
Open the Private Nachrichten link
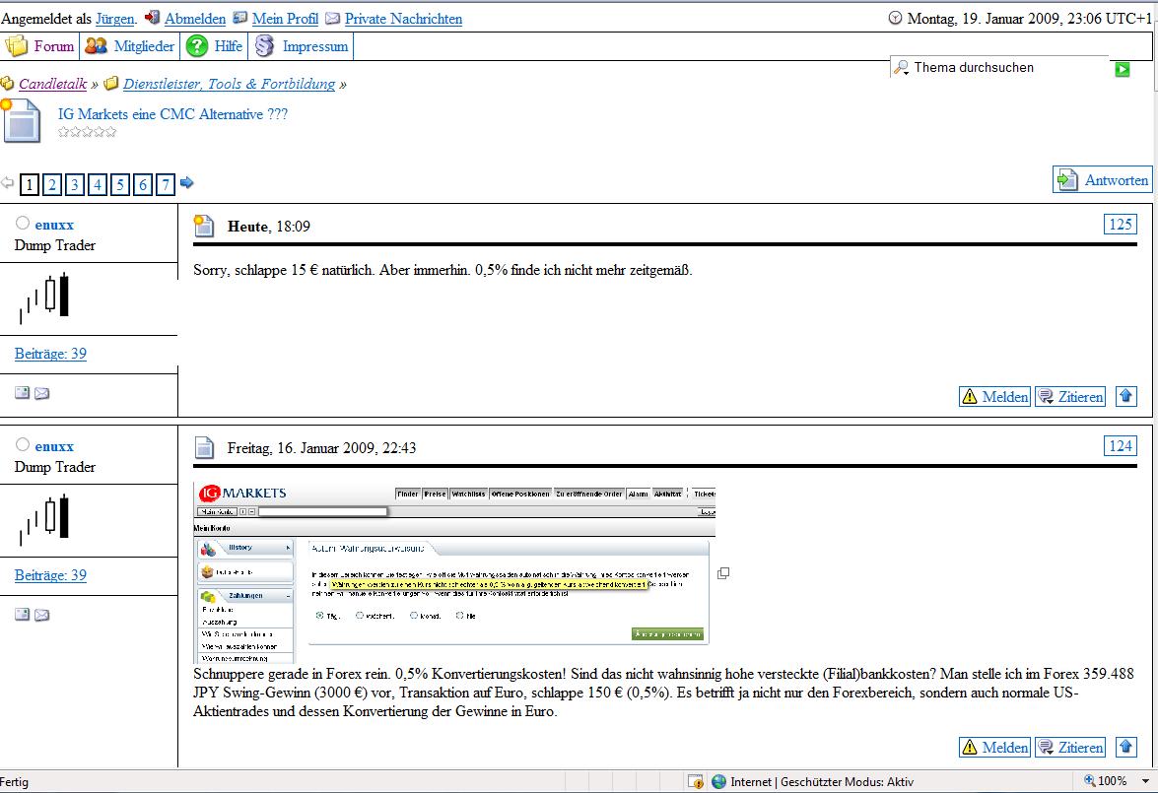pyautogui.click(x=402, y=19)
